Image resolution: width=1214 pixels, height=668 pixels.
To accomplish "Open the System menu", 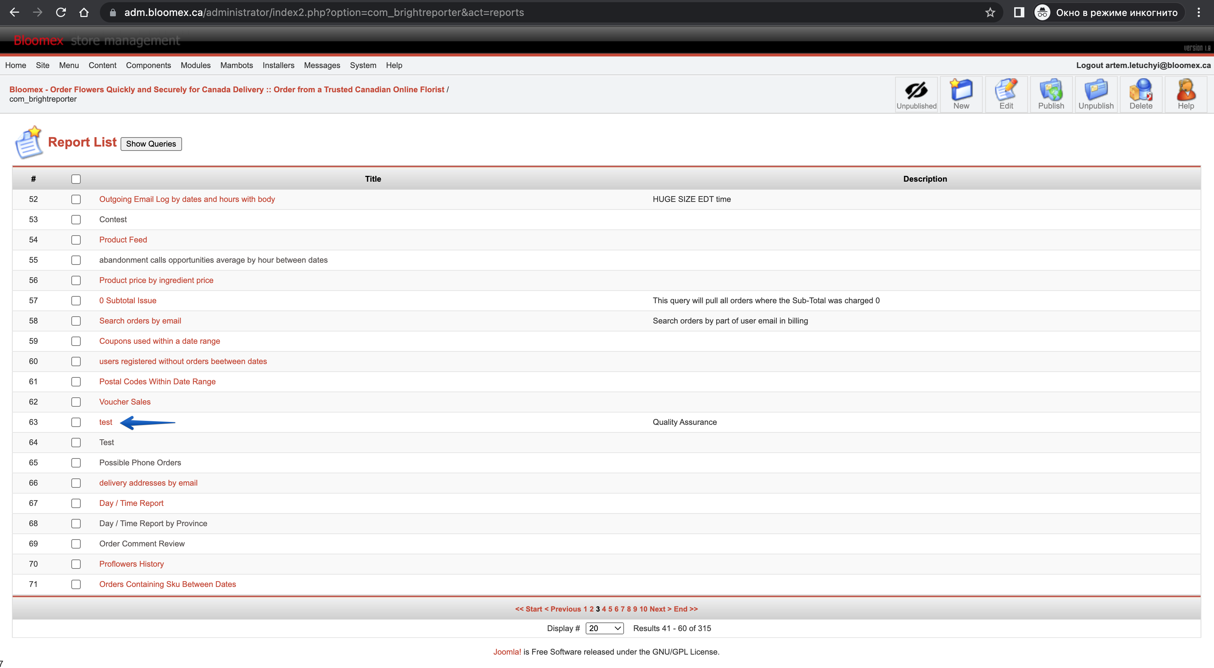I will pyautogui.click(x=363, y=65).
